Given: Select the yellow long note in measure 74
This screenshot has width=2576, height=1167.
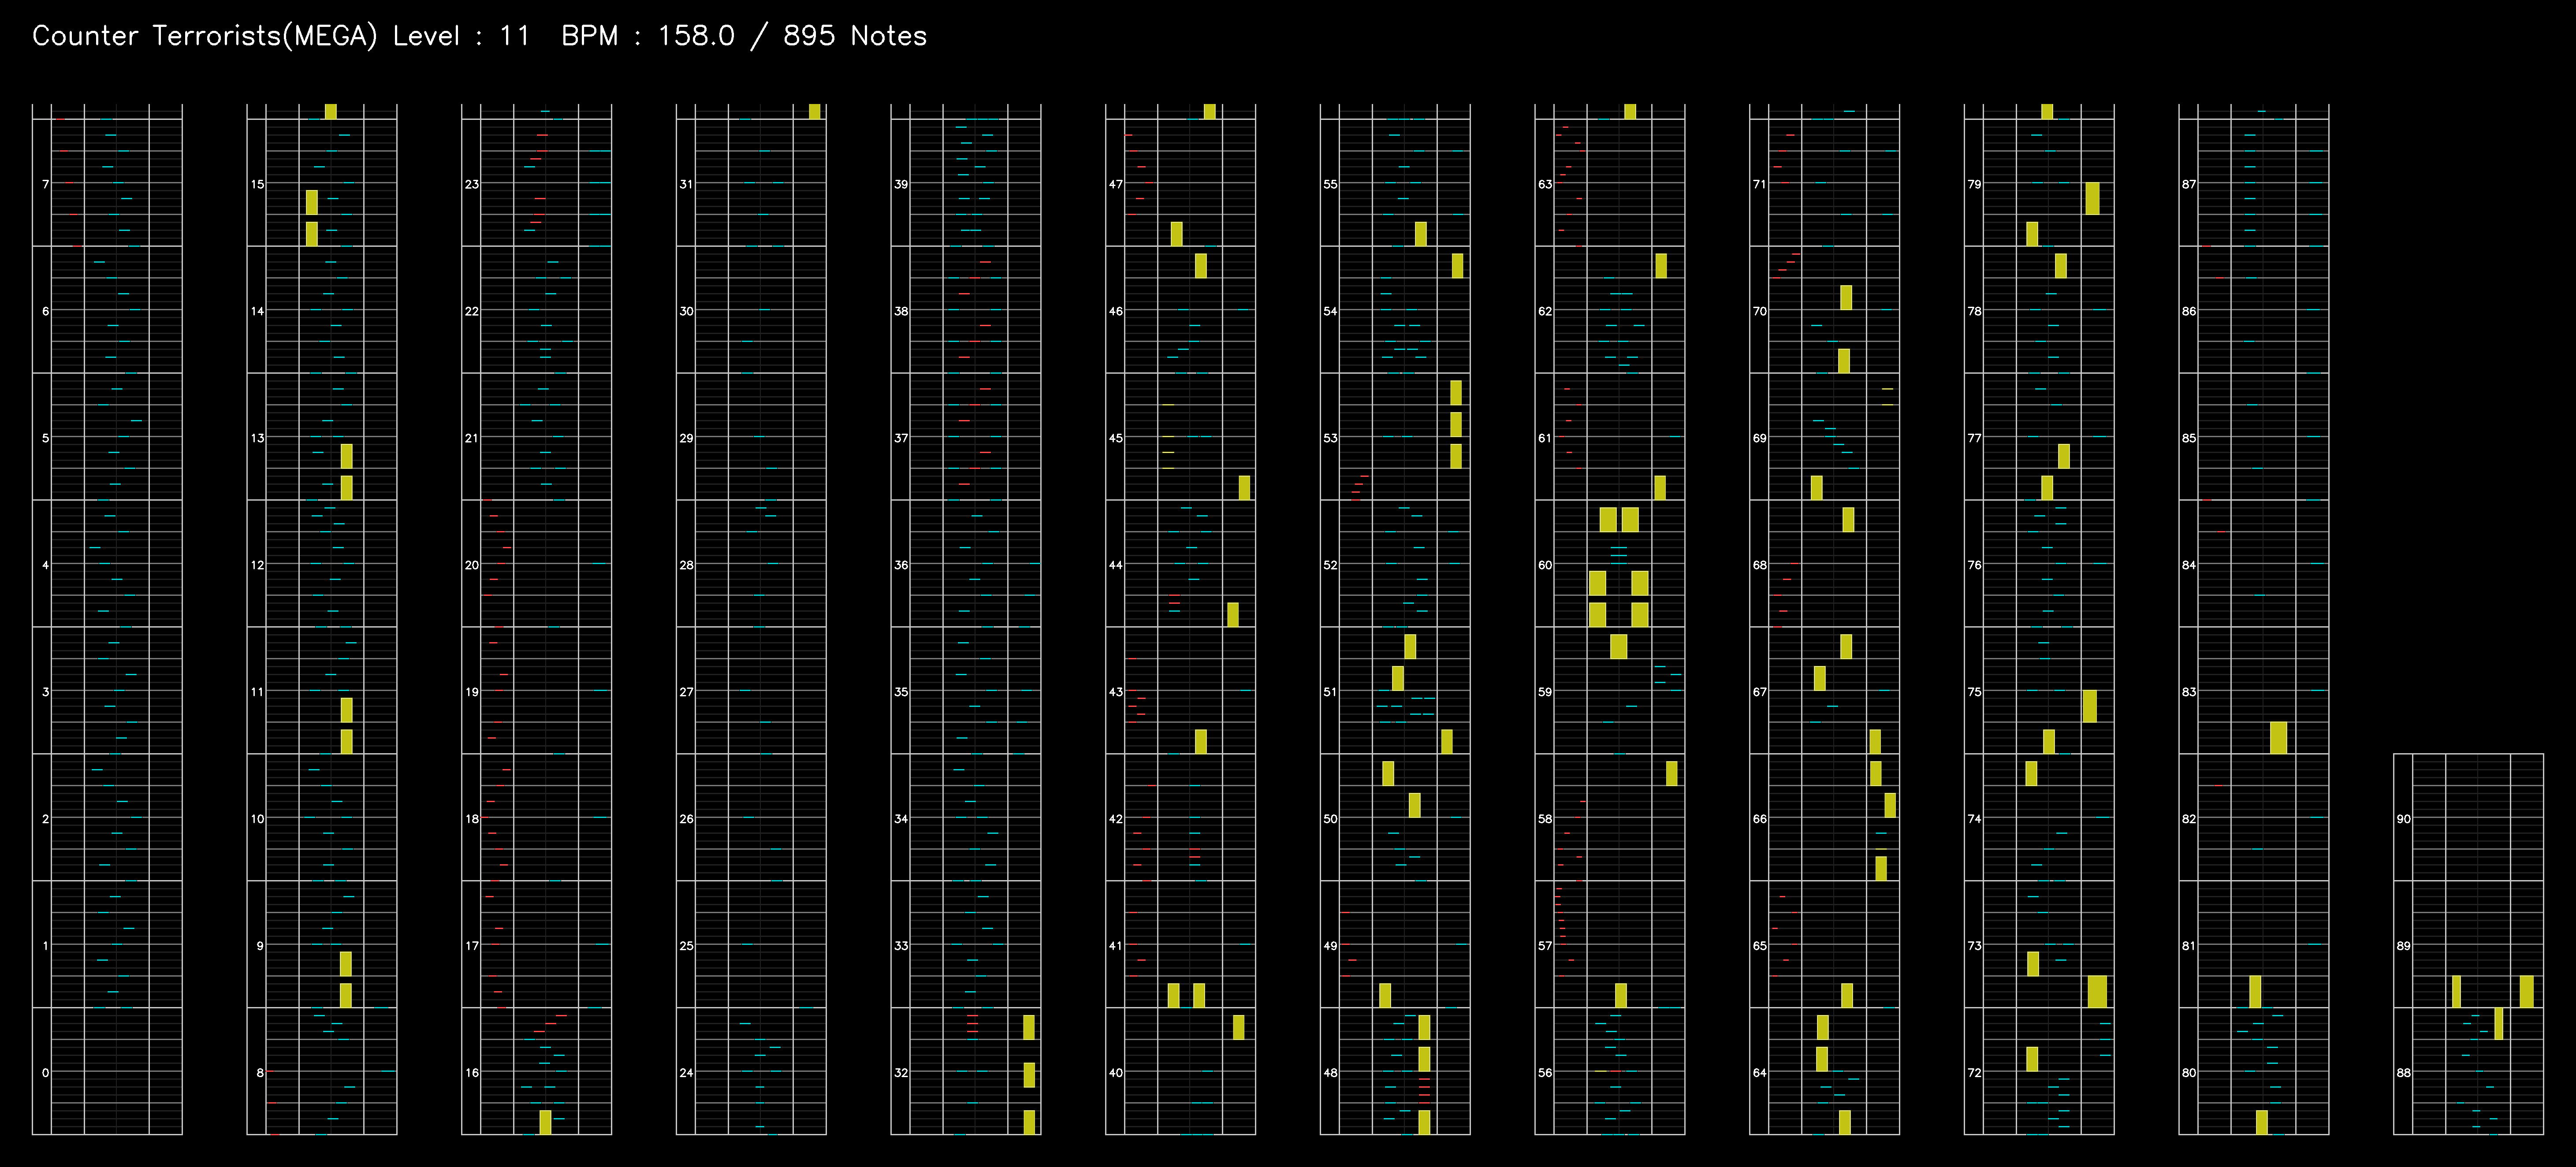Looking at the screenshot, I should click(x=2031, y=773).
